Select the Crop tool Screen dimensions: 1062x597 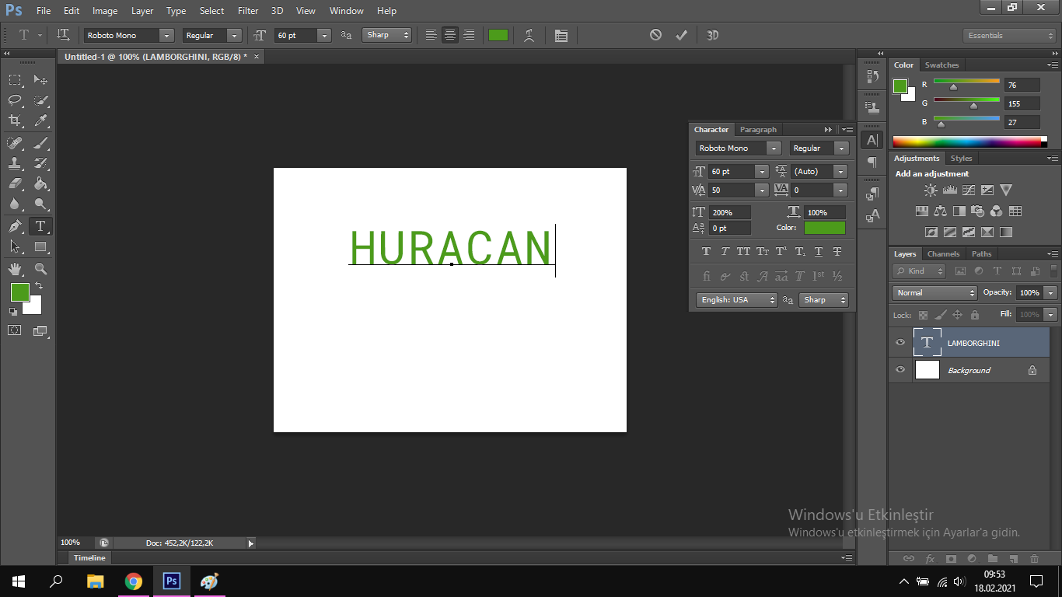[15, 120]
